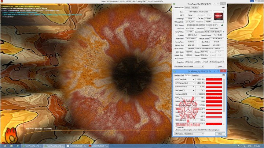Click the ATI CrossFire Disabled field
The width and height of the screenshot is (264, 148).
click(x=204, y=58)
